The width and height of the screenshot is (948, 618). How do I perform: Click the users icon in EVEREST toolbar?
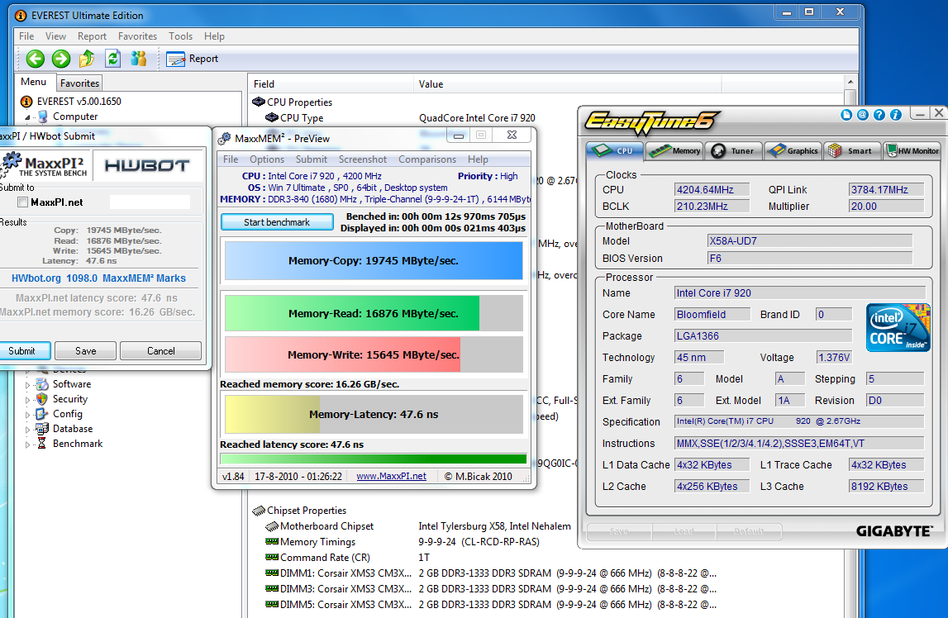point(139,59)
